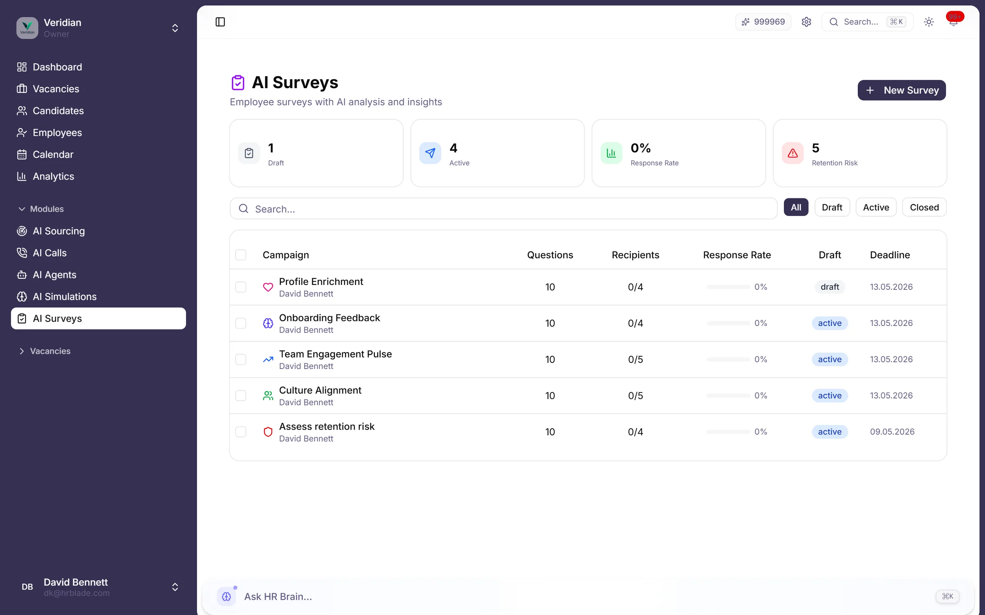Viewport: 985px width, 615px height.
Task: Click the Draft clipboard stat icon
Action: point(249,153)
